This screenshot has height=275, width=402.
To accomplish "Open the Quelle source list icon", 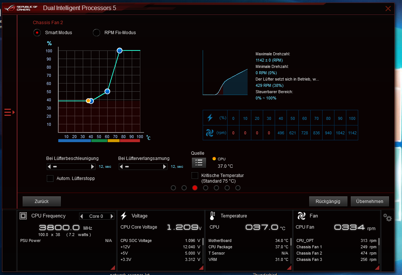I will pyautogui.click(x=199, y=163).
